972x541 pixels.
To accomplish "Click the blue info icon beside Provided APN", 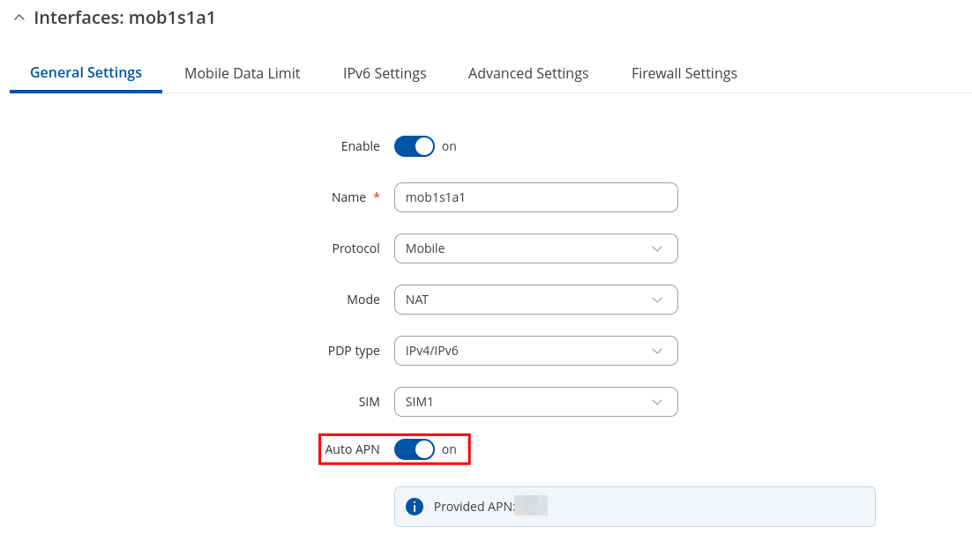I will tap(414, 507).
